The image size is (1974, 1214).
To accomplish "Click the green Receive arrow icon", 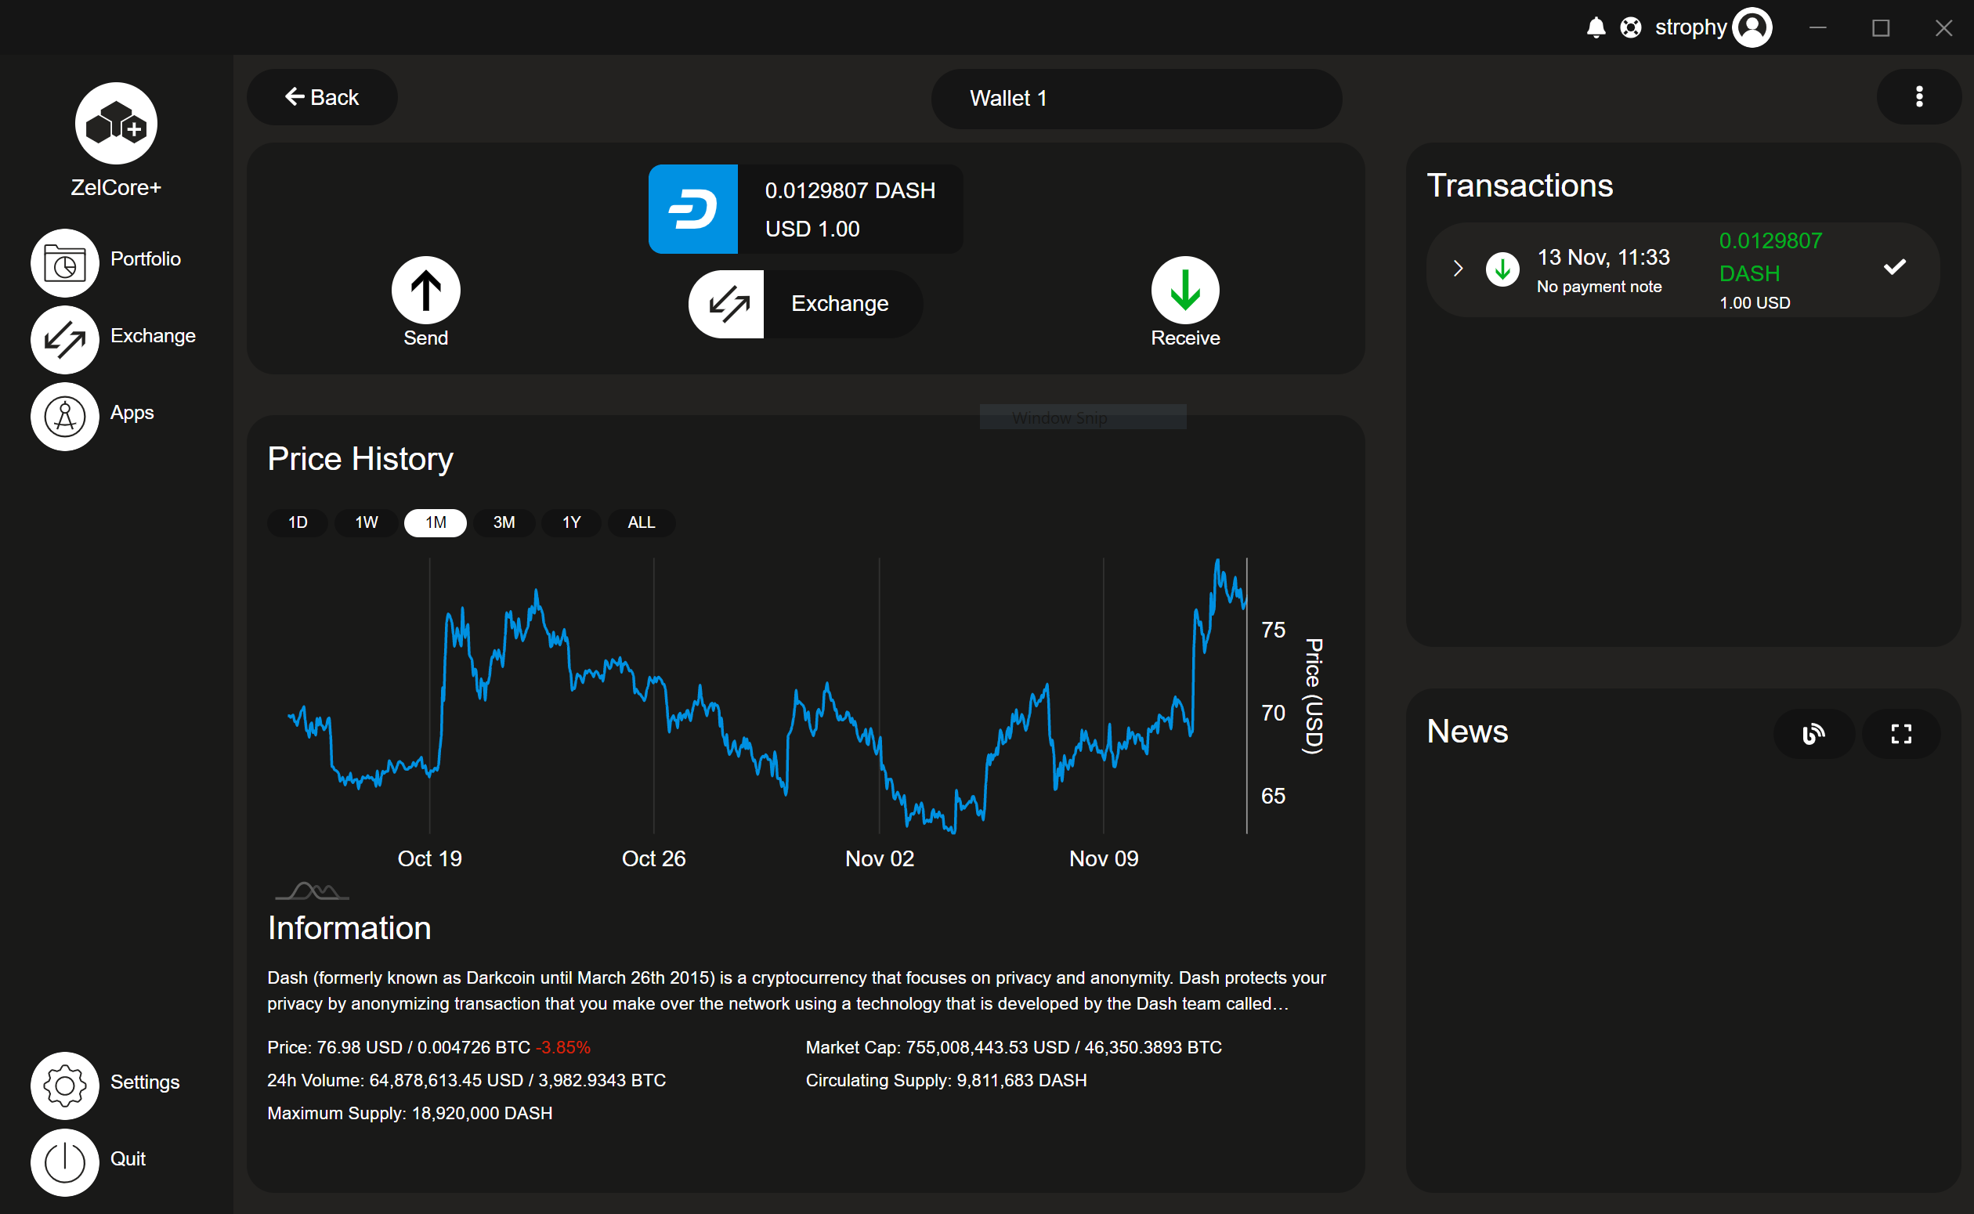I will (x=1185, y=290).
